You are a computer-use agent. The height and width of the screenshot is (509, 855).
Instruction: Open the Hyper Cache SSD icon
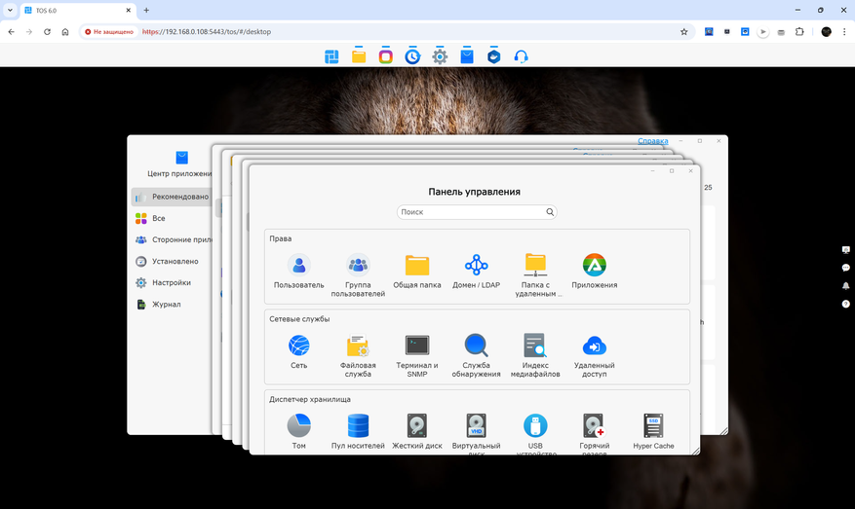click(x=653, y=425)
